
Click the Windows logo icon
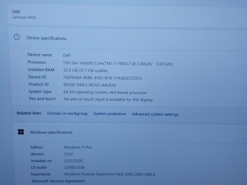coord(21,132)
